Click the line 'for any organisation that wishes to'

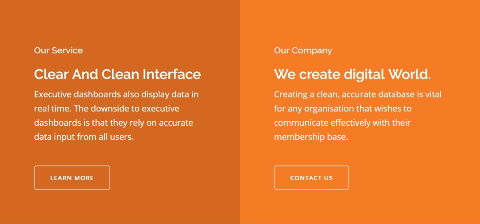tap(343, 109)
